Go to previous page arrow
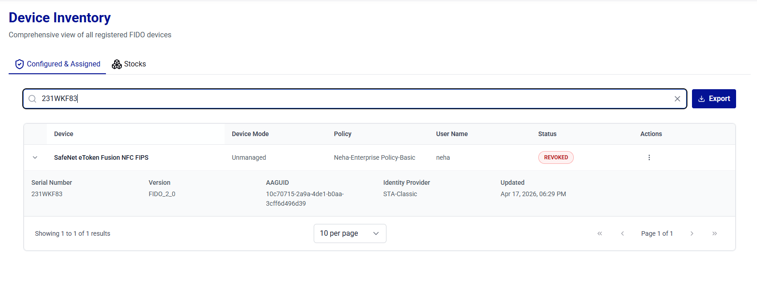Image resolution: width=757 pixels, height=294 pixels. click(x=622, y=233)
